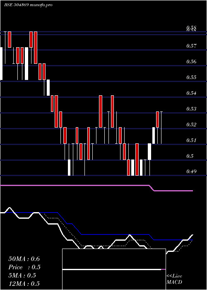
Task: Click inside the MACD inset box
Action: 114,269
